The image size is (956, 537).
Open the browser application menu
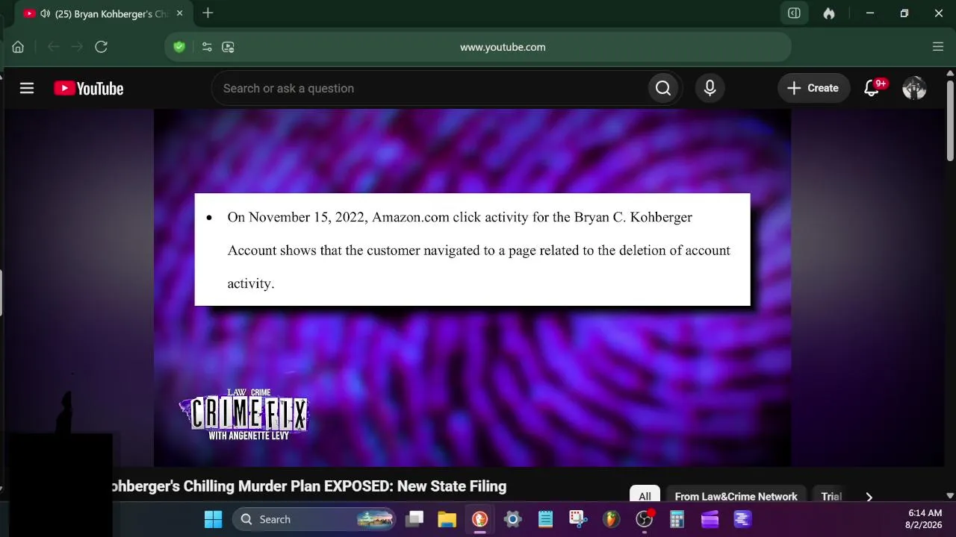(x=938, y=47)
